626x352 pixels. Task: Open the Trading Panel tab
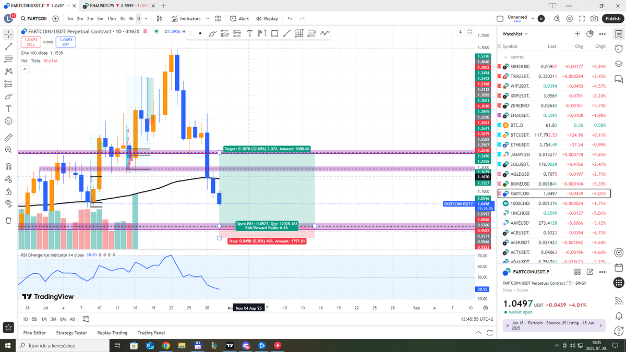[151, 333]
